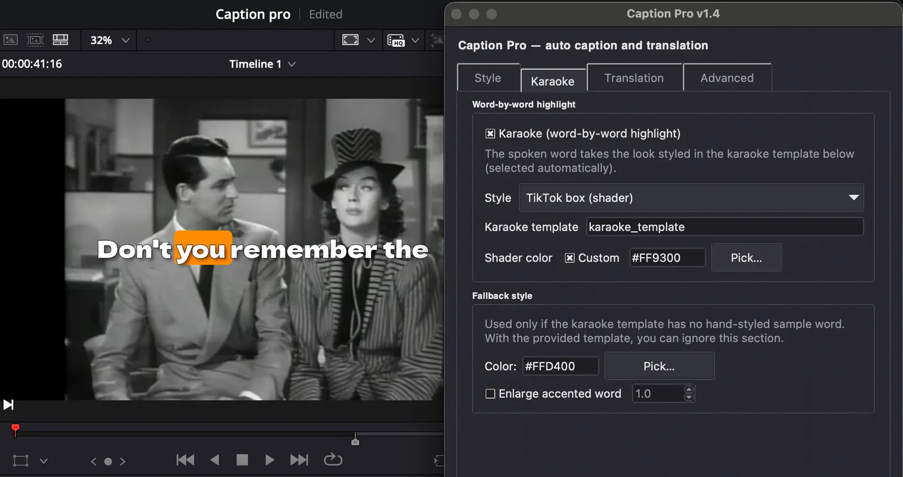
Task: Jump to the last frame of the timeline
Action: point(299,460)
